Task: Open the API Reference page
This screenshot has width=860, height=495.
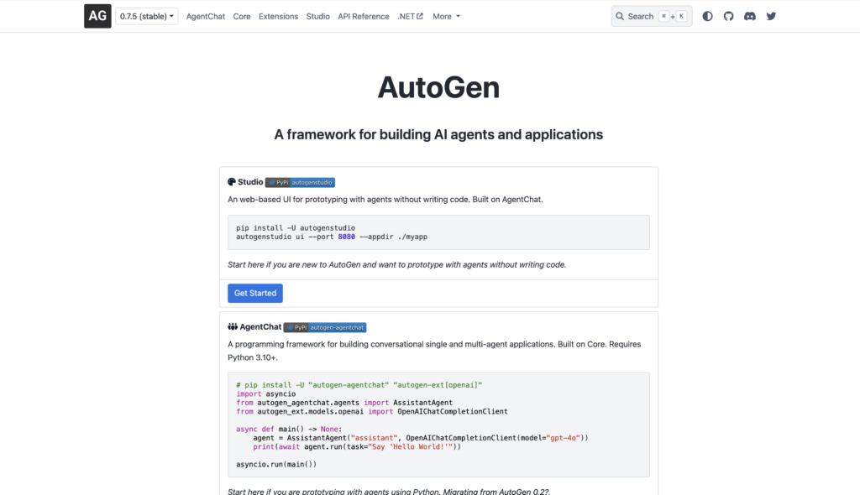Action: 363,17
